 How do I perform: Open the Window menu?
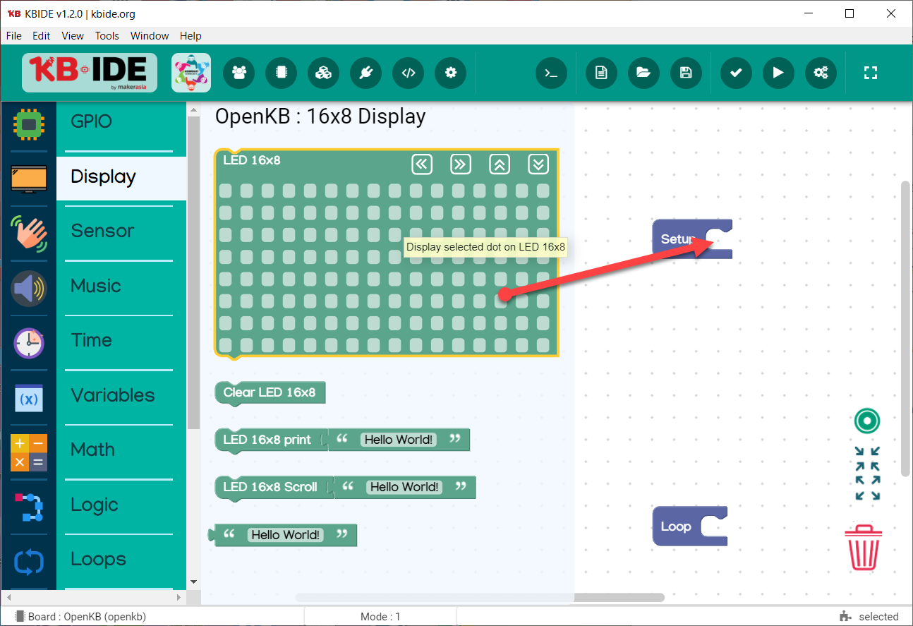(x=150, y=36)
